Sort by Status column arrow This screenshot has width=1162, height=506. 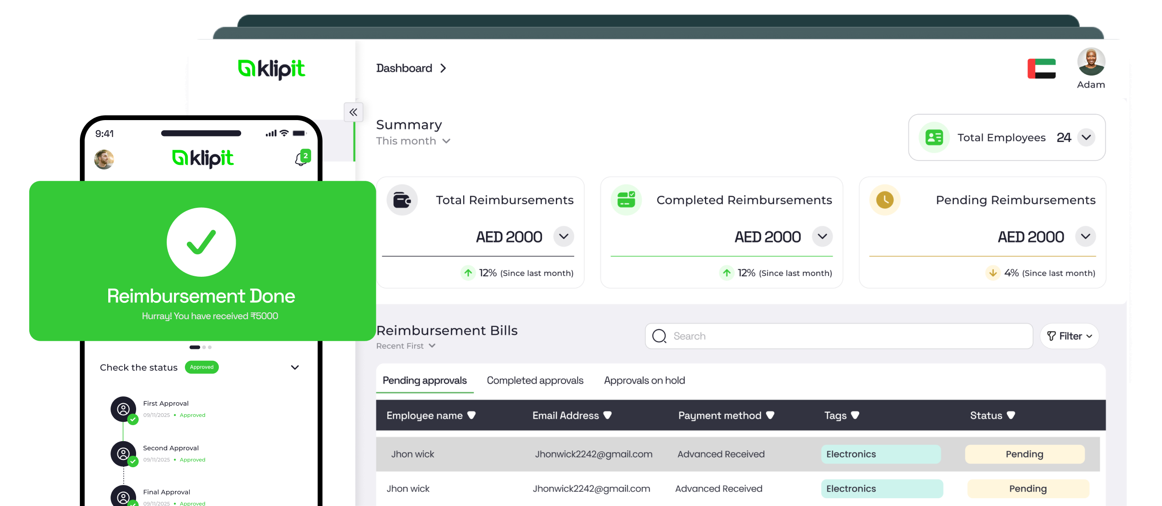click(x=1011, y=415)
